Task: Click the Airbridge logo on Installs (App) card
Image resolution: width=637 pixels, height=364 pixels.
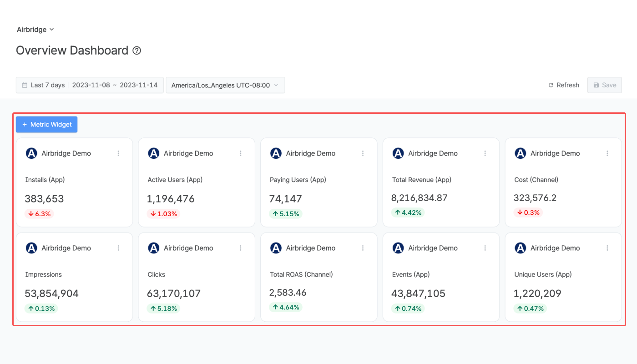Action: tap(31, 153)
